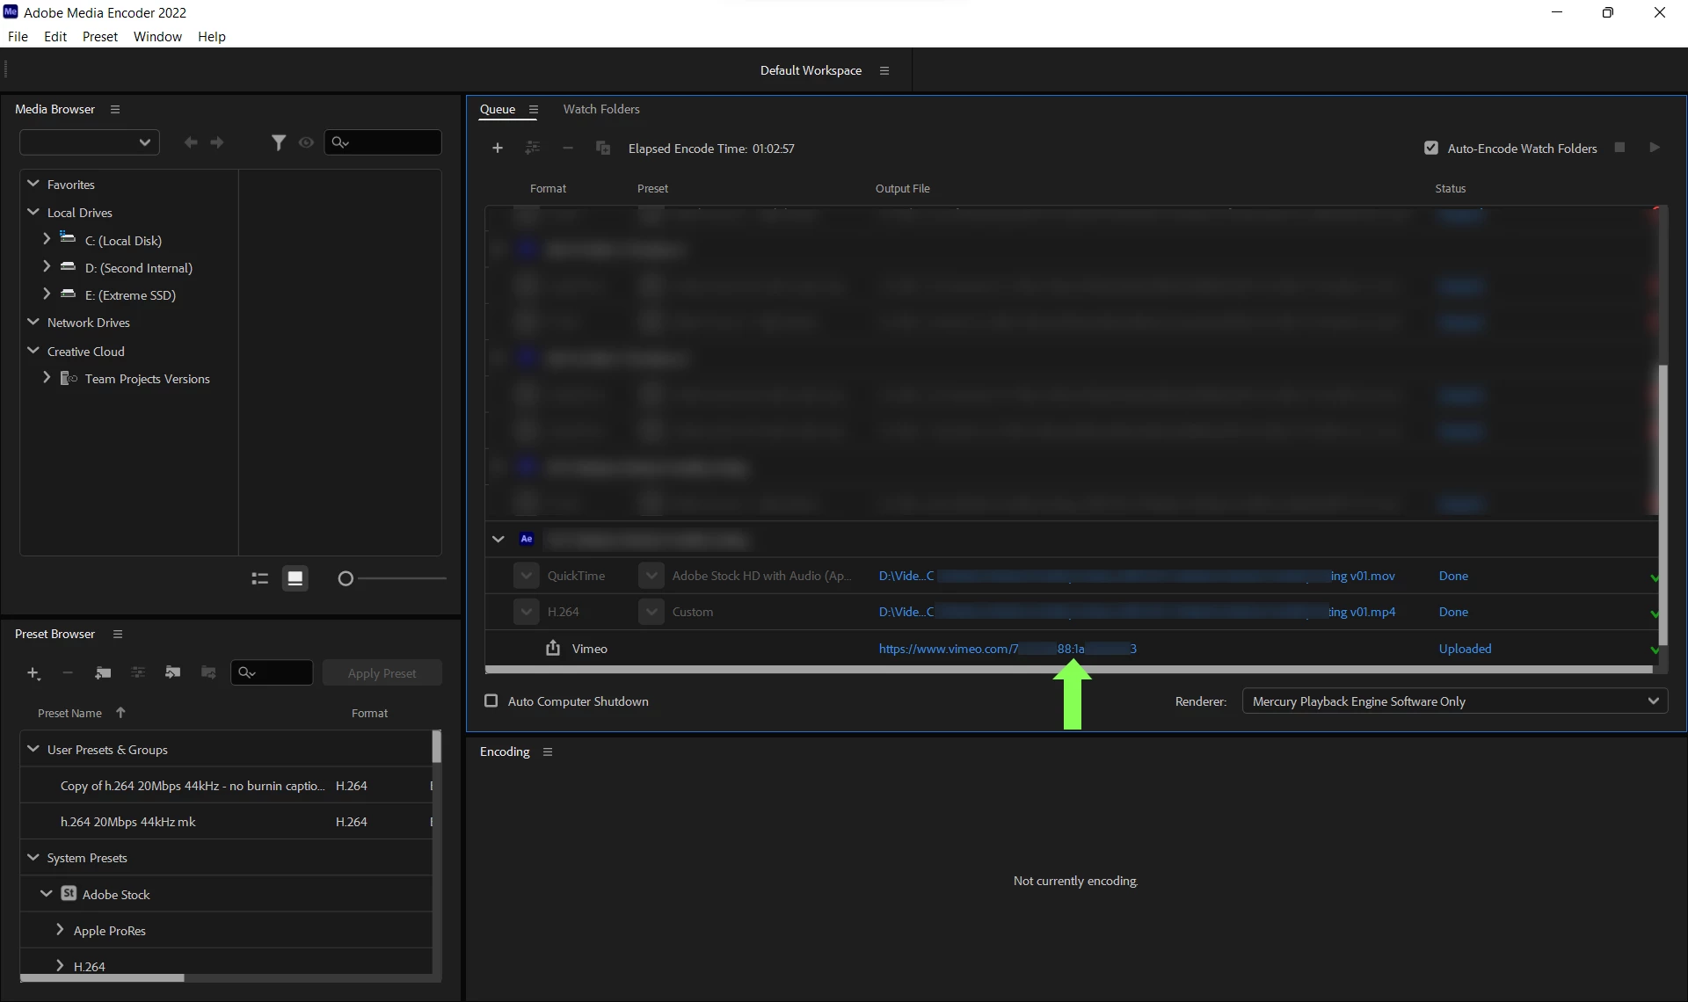Click the Vimeo publish upload icon
Image resolution: width=1688 pixels, height=1002 pixels.
click(553, 649)
